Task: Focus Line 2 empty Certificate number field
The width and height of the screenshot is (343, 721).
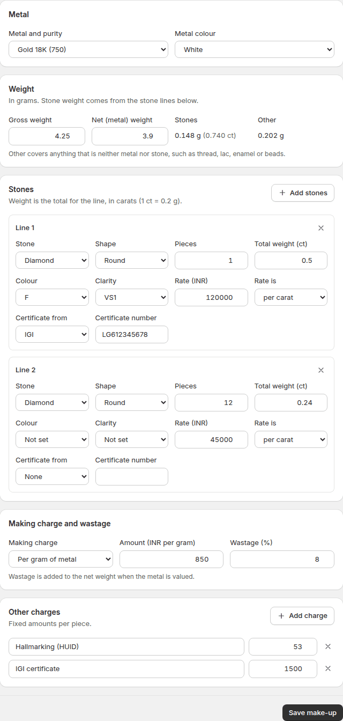Action: point(132,476)
